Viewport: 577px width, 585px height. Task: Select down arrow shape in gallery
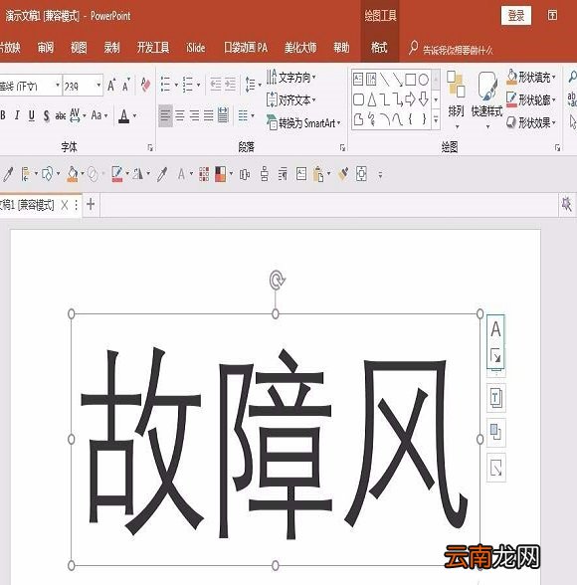424,99
